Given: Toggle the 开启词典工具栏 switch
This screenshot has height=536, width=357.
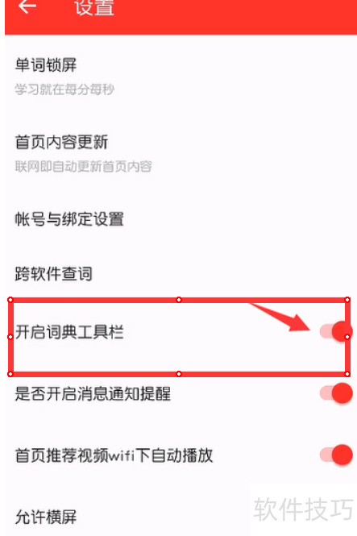Looking at the screenshot, I should (x=336, y=331).
